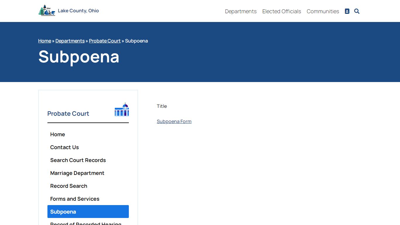The height and width of the screenshot is (225, 400).
Task: Follow the Departments breadcrumb link
Action: 70,41
